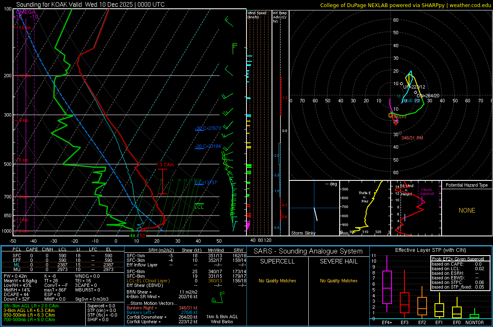The width and height of the screenshot is (493, 327).
Task: Click the 'NONTOR' axis label
Action: [475, 322]
